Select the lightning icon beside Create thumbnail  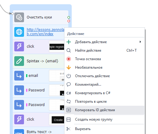(19, 119)
